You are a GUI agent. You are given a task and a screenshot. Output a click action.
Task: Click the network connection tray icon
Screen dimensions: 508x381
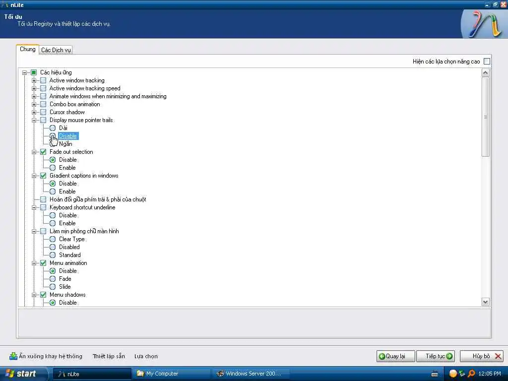pyautogui.click(x=462, y=374)
